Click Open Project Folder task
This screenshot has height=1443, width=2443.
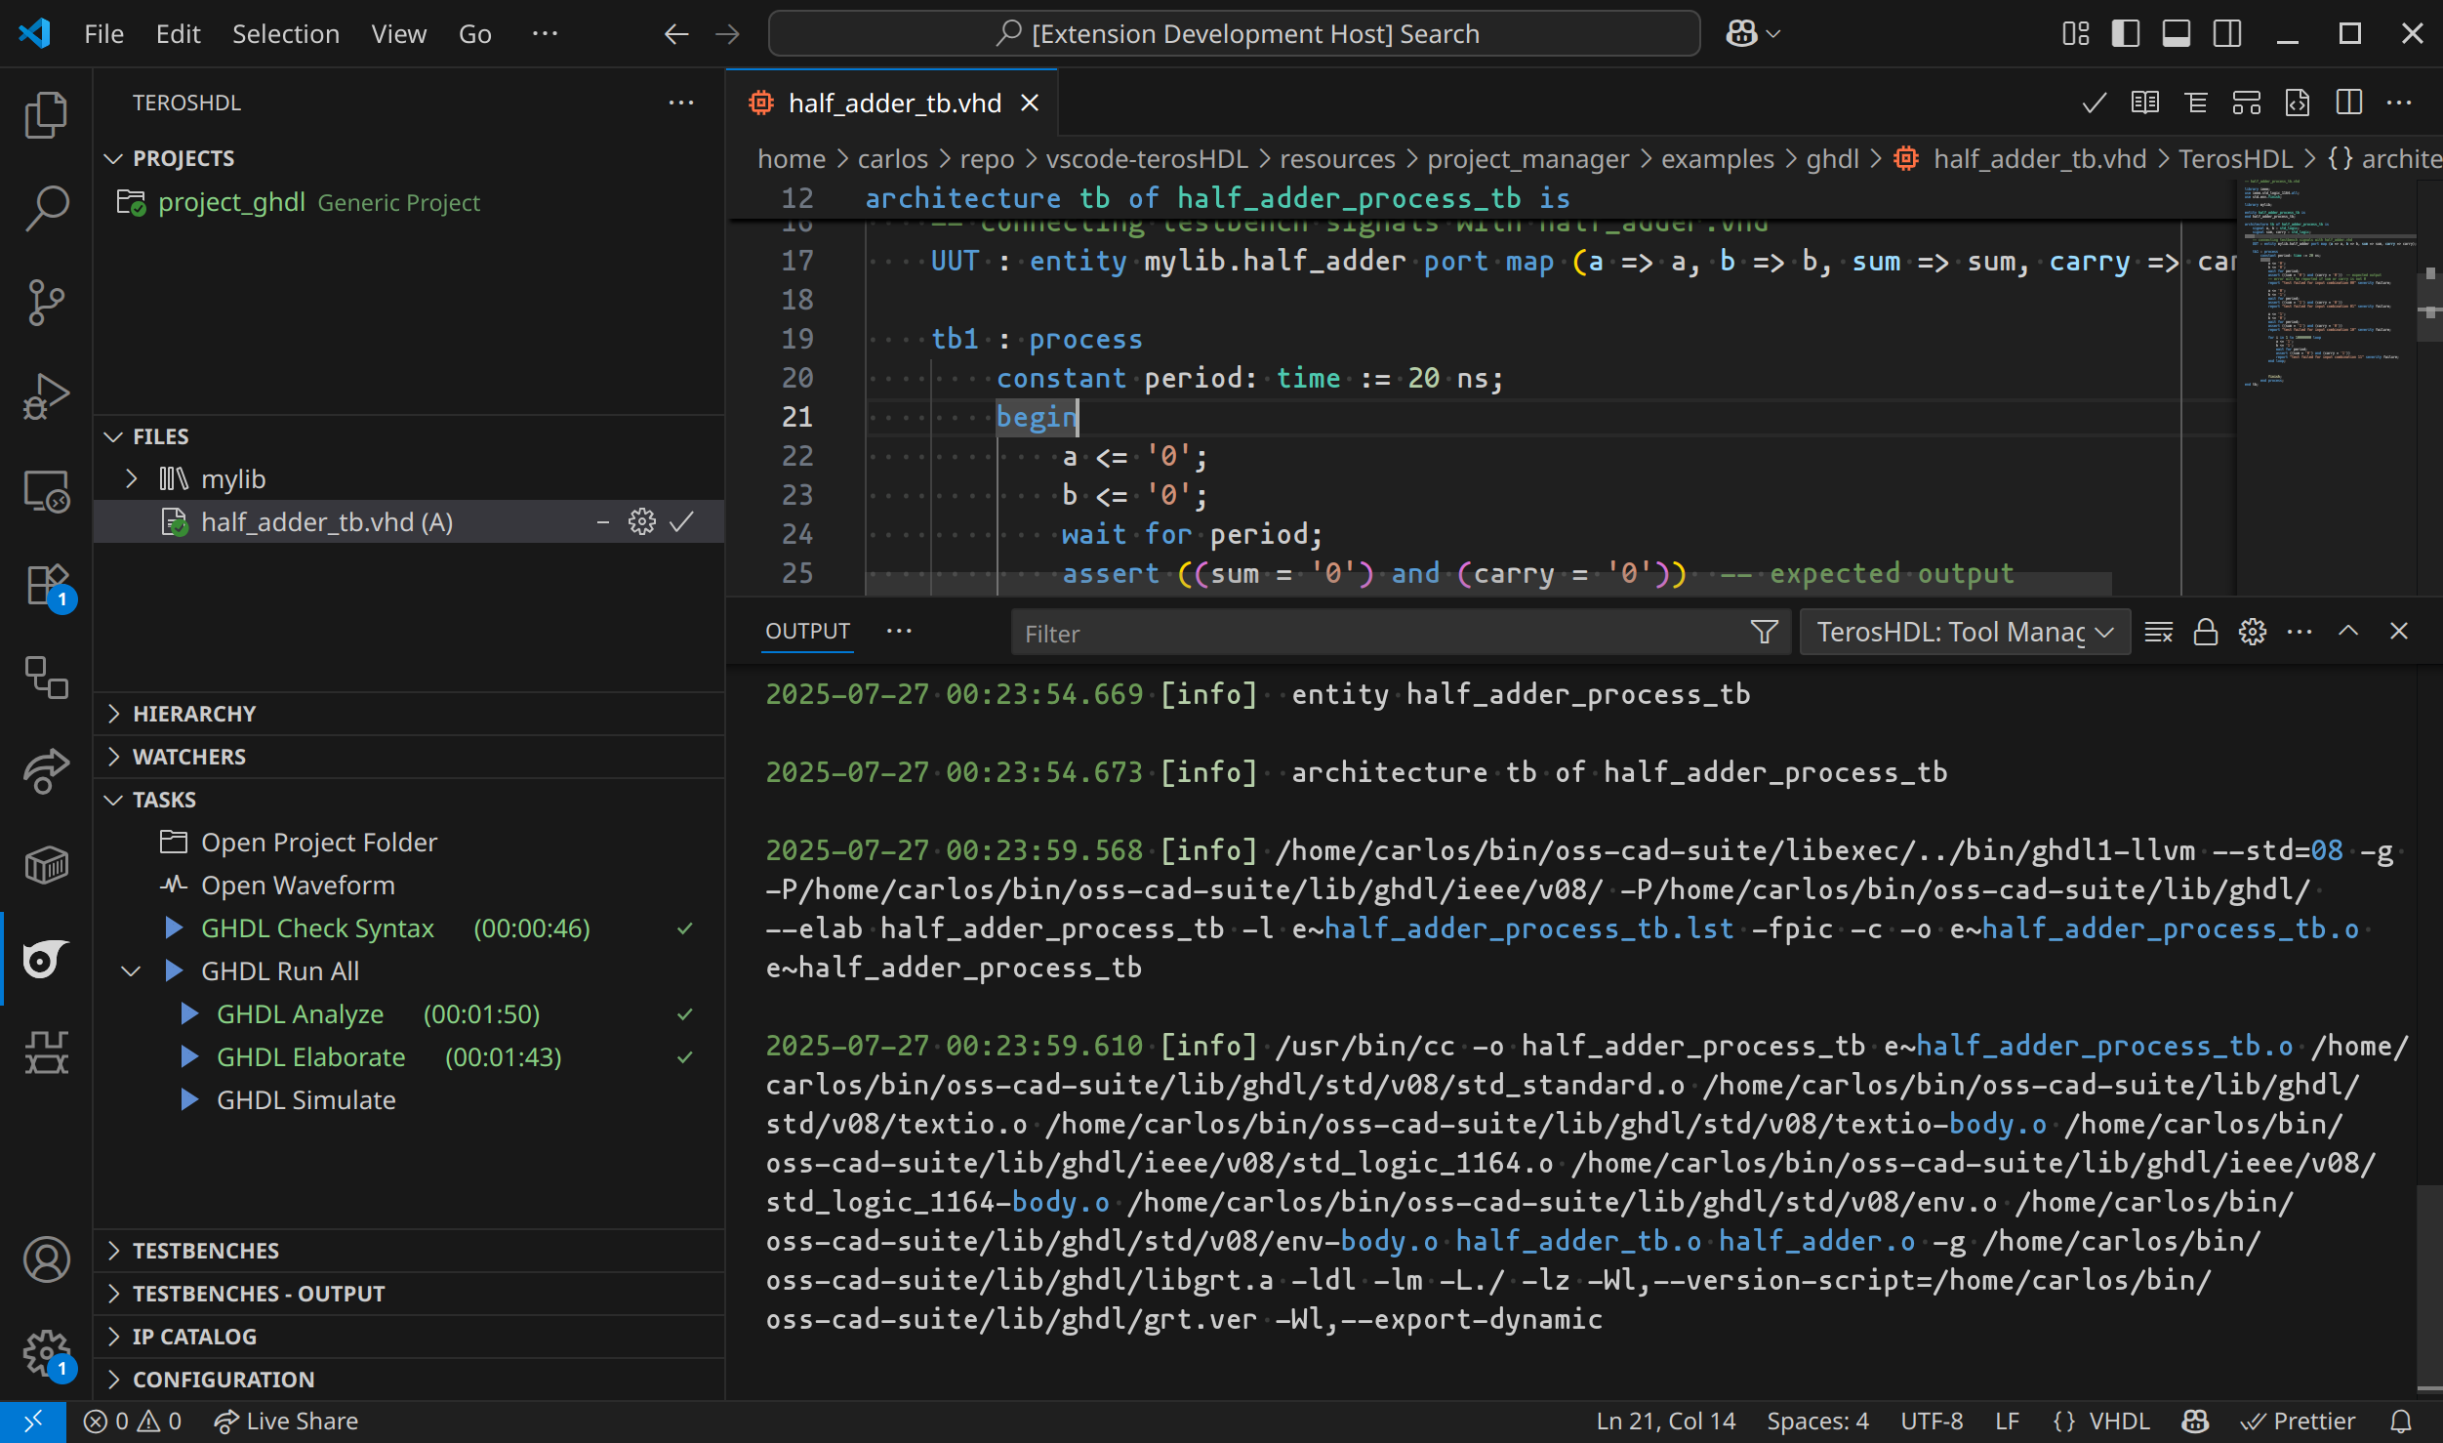[318, 843]
